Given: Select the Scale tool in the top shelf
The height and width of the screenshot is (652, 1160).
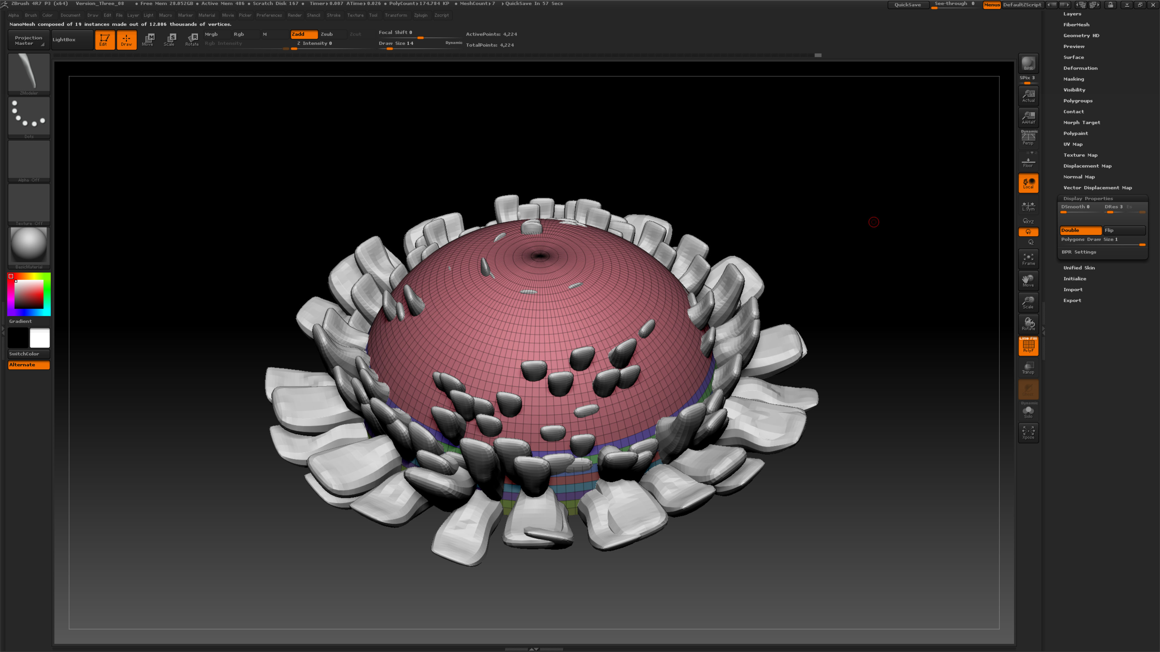Looking at the screenshot, I should (x=169, y=40).
